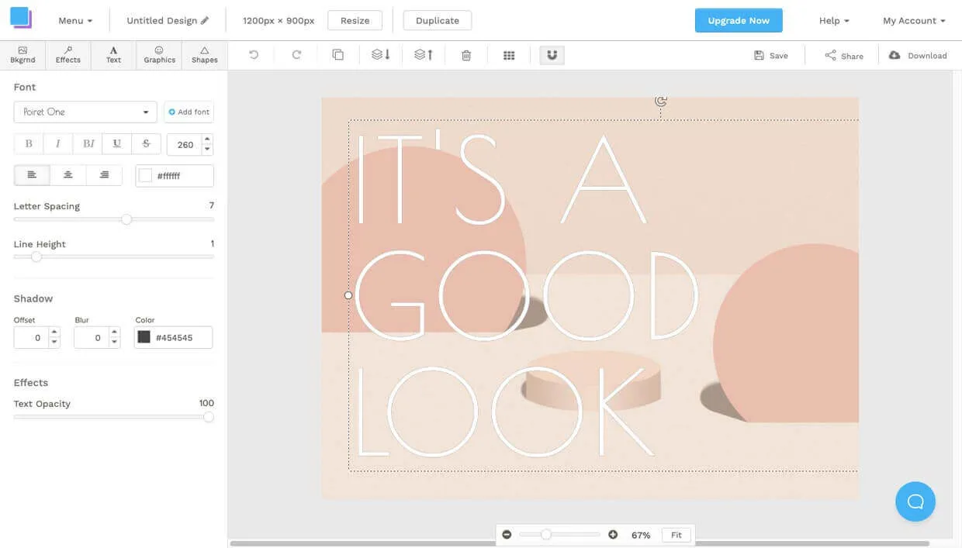Click the font size input field
This screenshot has height=548, width=962.
[x=185, y=145]
